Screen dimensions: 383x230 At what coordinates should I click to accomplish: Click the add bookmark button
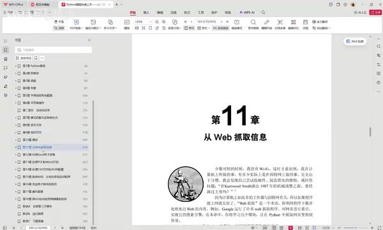[24, 58]
